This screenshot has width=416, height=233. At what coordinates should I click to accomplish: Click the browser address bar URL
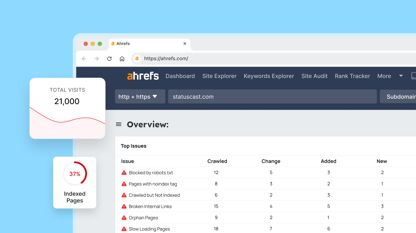pyautogui.click(x=166, y=59)
